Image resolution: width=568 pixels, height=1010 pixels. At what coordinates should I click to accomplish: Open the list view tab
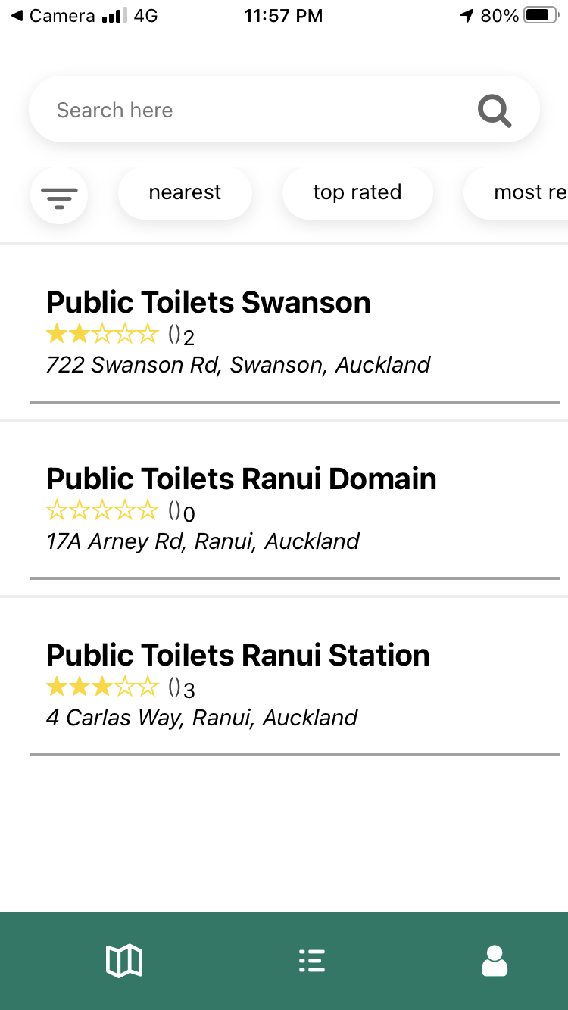[311, 961]
